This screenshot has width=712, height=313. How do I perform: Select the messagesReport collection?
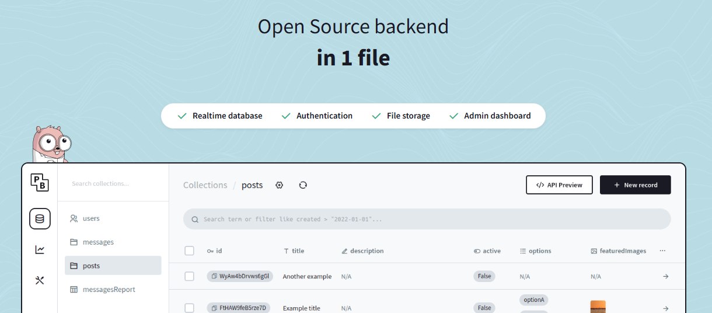(113, 290)
